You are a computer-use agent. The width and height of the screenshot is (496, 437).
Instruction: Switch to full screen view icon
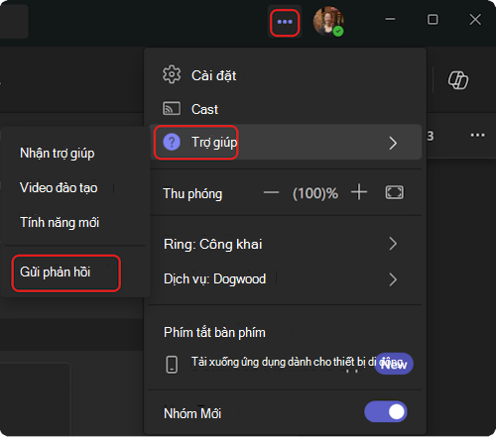pyautogui.click(x=394, y=192)
